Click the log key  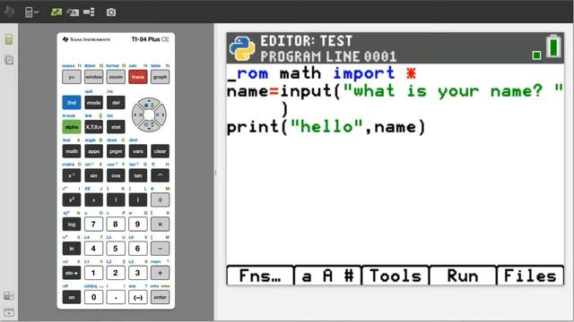tap(72, 225)
